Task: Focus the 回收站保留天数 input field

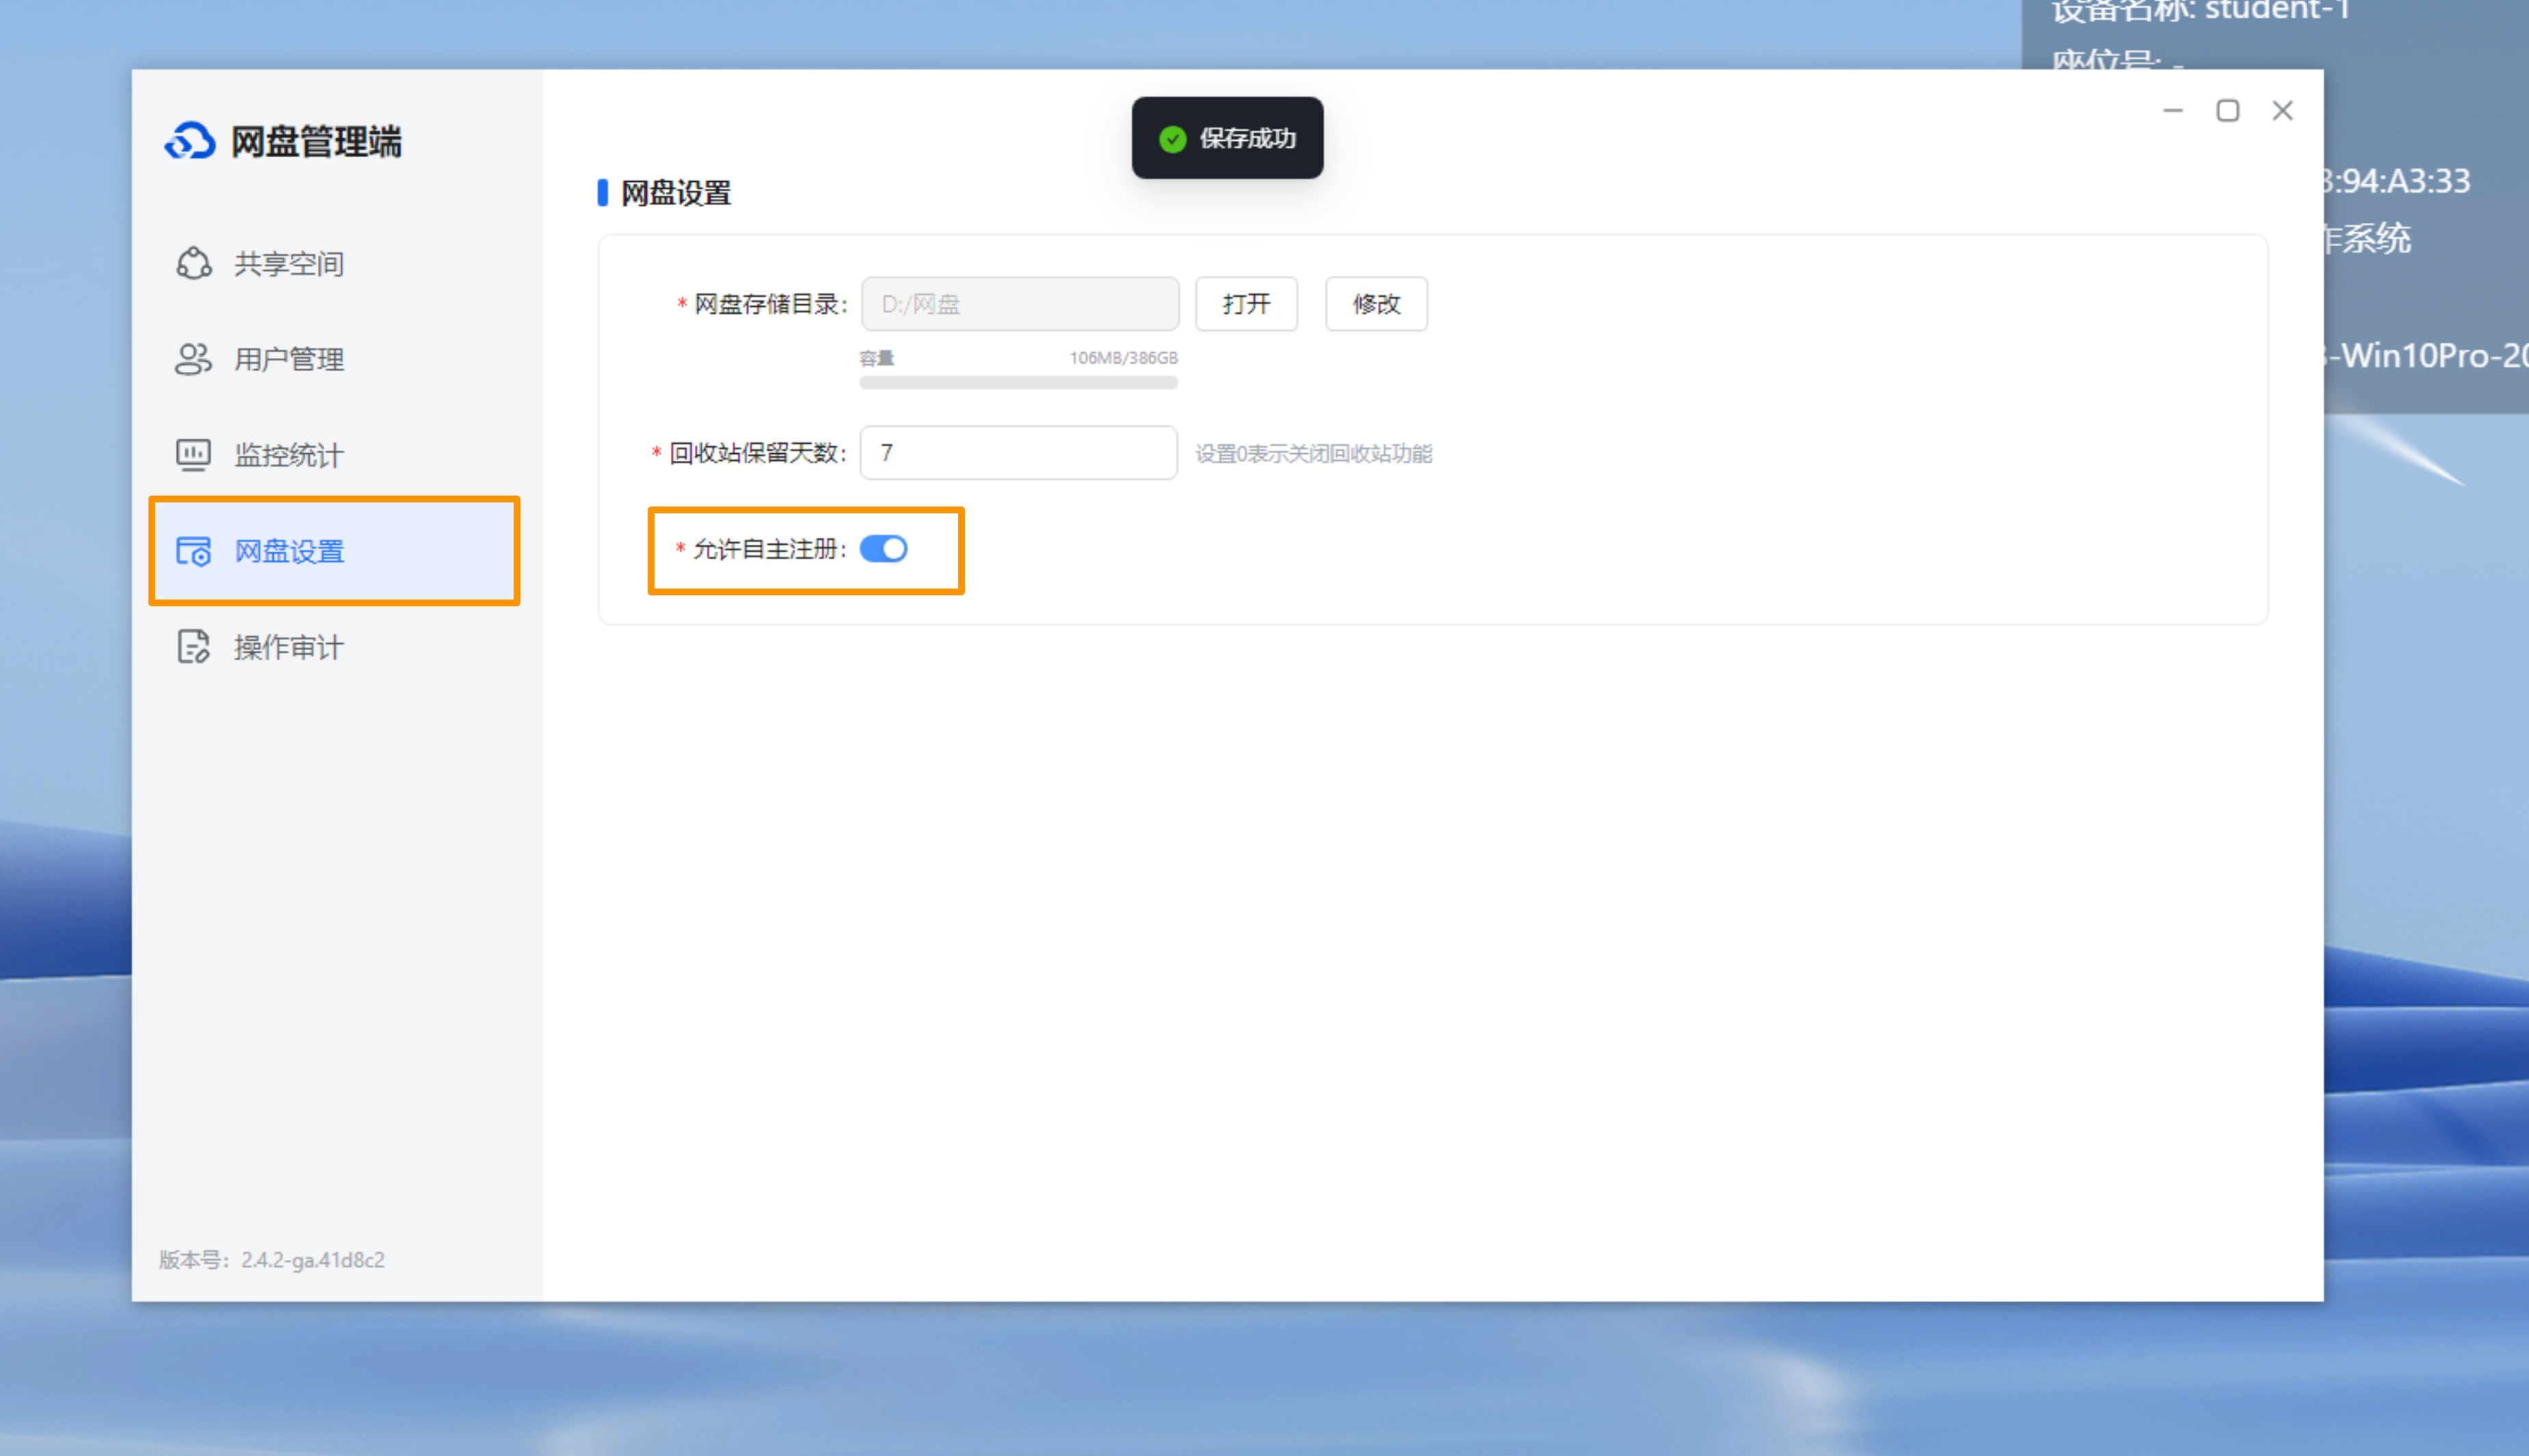Action: tap(1018, 453)
